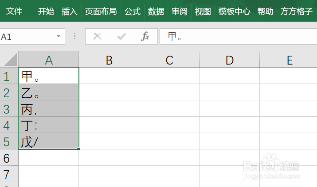The image size is (317, 187).
Task: Open the 文件 menu
Action: (14, 11)
